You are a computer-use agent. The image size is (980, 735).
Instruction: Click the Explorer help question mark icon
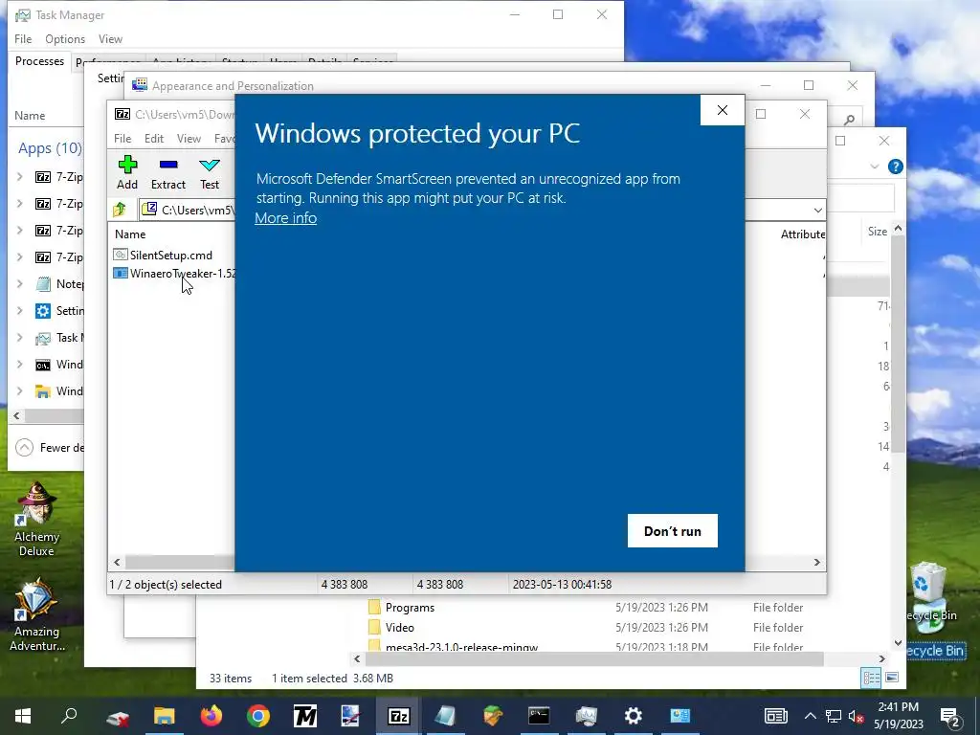point(895,167)
